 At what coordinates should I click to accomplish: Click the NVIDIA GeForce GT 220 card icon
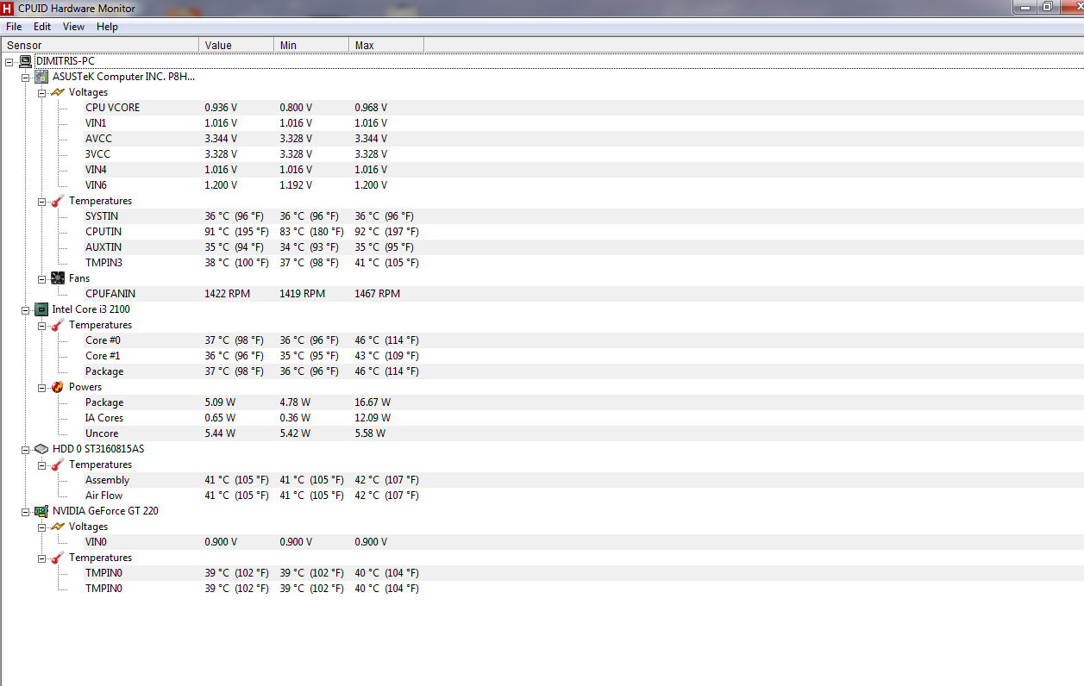(41, 511)
